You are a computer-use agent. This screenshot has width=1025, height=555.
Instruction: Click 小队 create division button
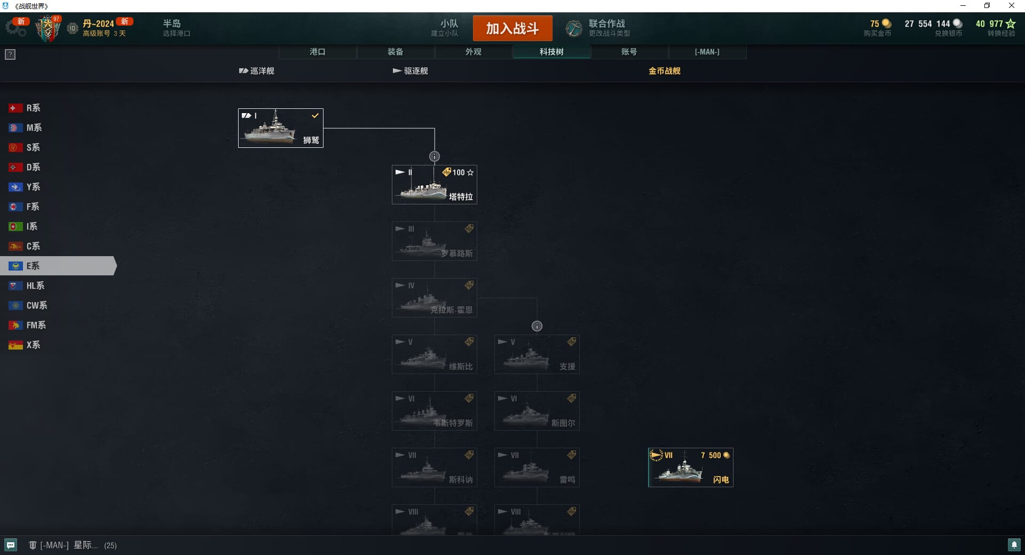pos(445,28)
